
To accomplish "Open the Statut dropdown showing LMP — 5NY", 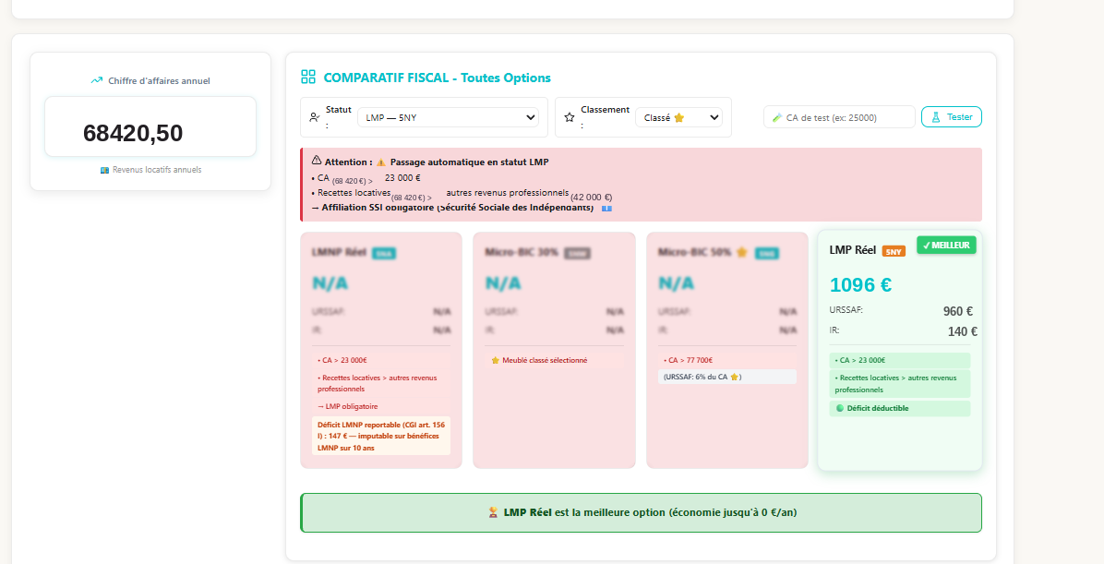I will point(448,117).
